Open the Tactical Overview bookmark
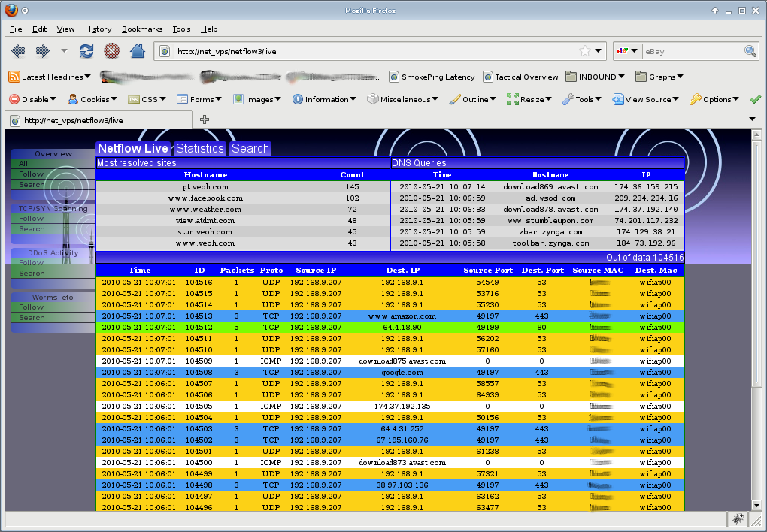Image resolution: width=767 pixels, height=532 pixels. (x=520, y=77)
